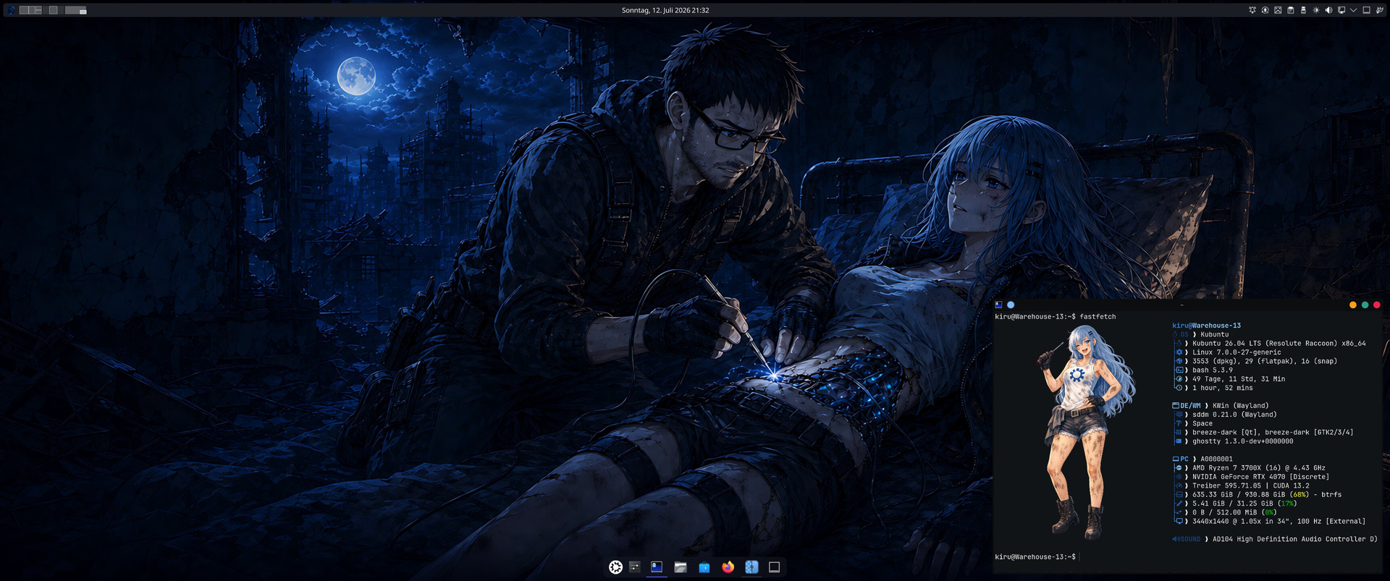The image size is (1390, 581).
Task: Click the blue round icon left of the pager
Action: tap(10, 10)
